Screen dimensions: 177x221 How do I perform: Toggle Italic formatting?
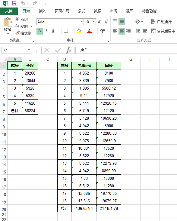coord(46,31)
